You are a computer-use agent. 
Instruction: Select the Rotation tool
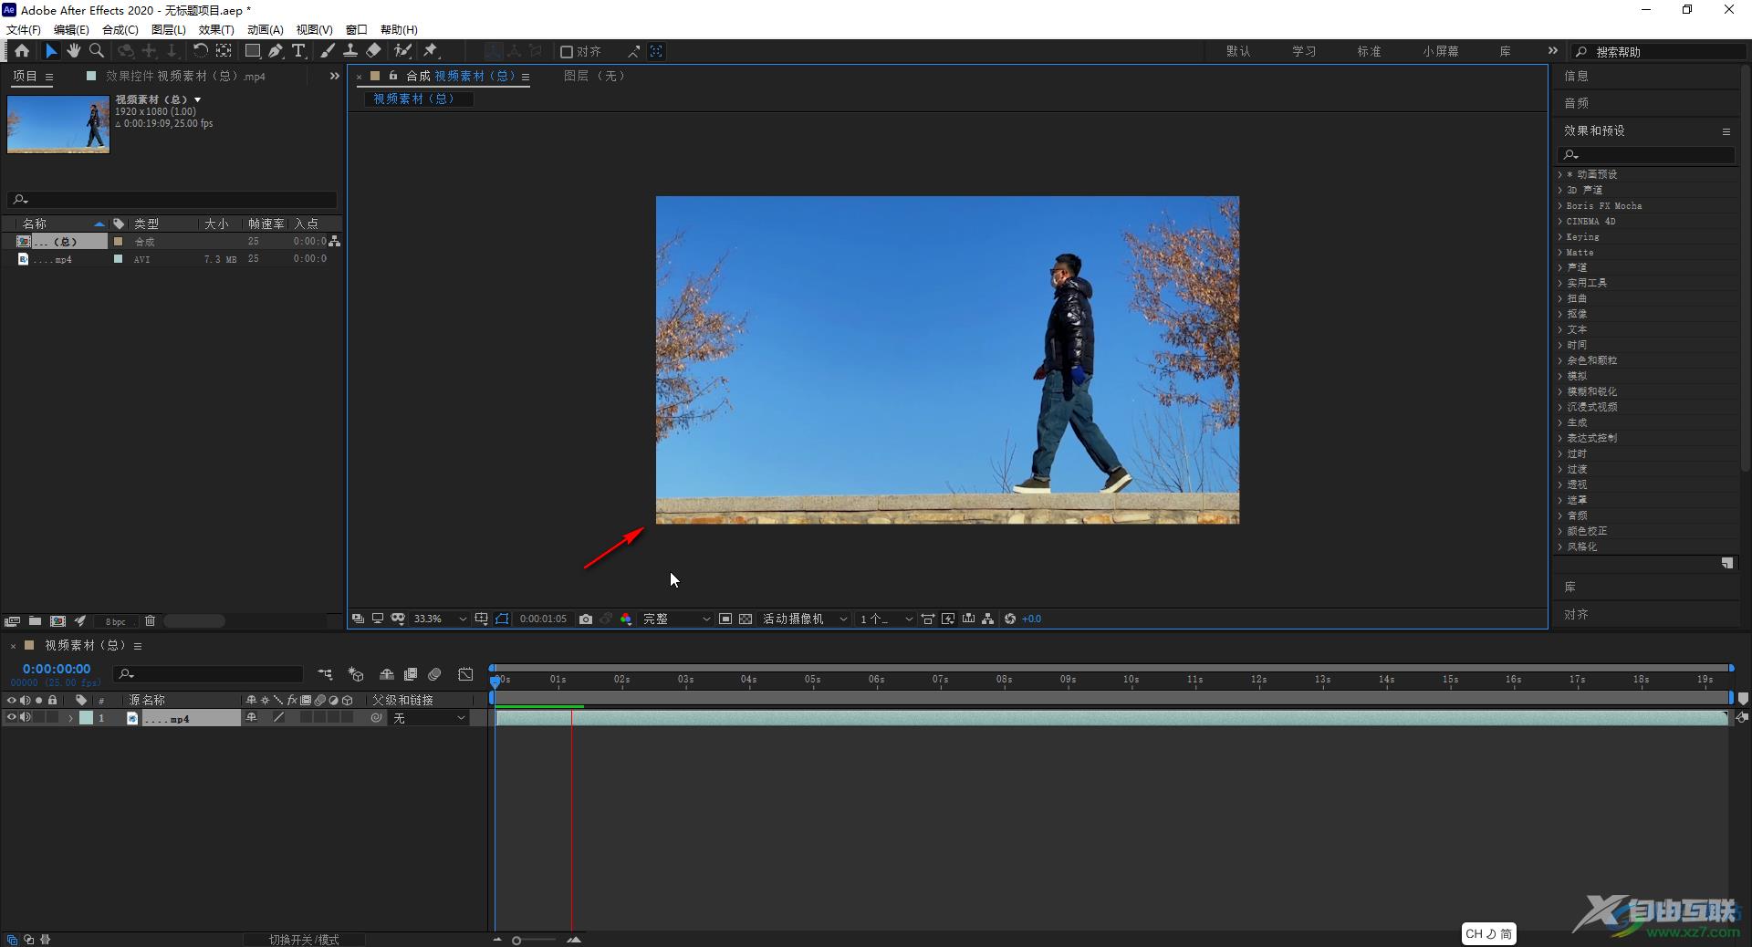tap(200, 51)
